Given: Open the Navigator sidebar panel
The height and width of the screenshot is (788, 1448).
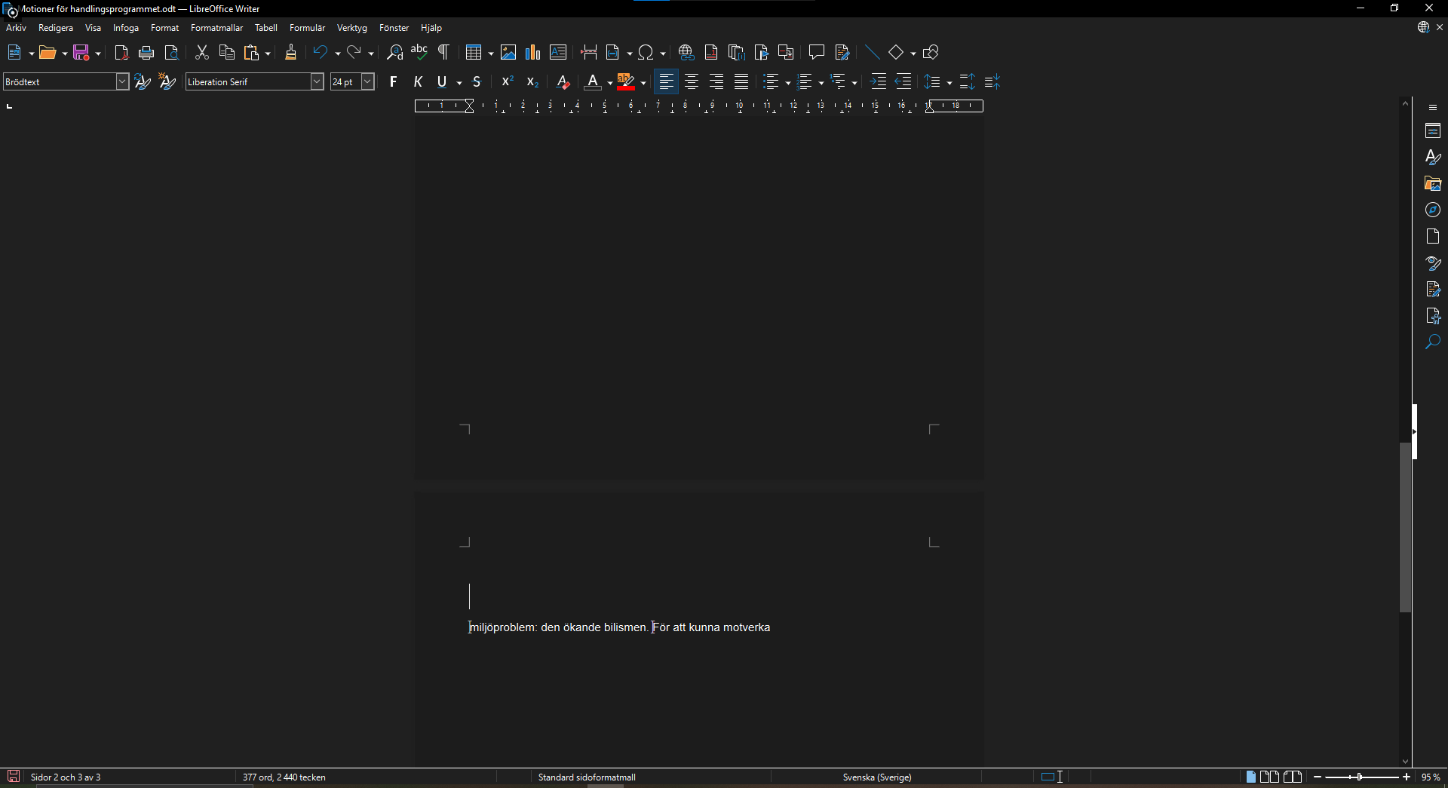Looking at the screenshot, I should [1433, 210].
